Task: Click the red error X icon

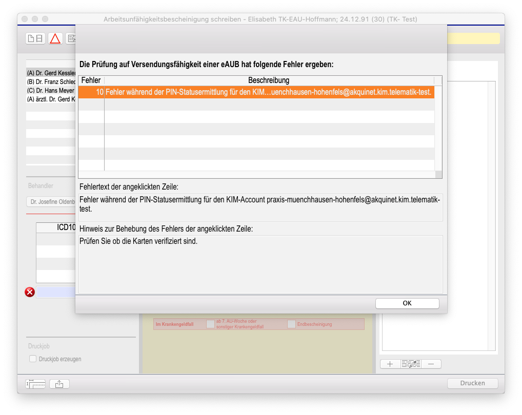Action: pyautogui.click(x=30, y=292)
